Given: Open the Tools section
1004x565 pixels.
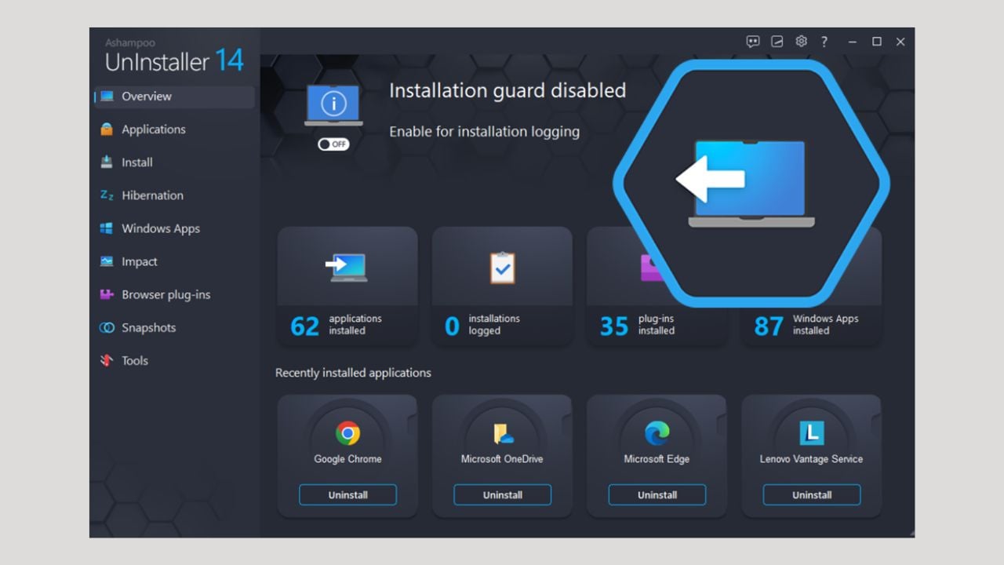Looking at the screenshot, I should tap(174, 360).
